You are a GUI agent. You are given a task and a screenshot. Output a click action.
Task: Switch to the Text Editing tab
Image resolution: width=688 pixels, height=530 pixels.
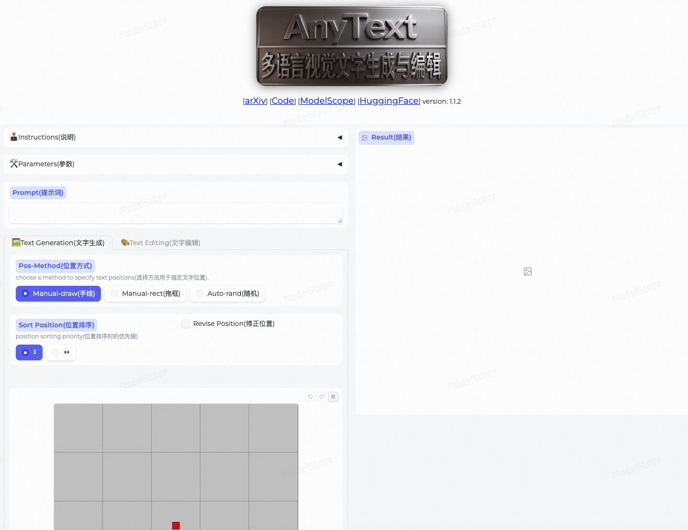click(161, 243)
